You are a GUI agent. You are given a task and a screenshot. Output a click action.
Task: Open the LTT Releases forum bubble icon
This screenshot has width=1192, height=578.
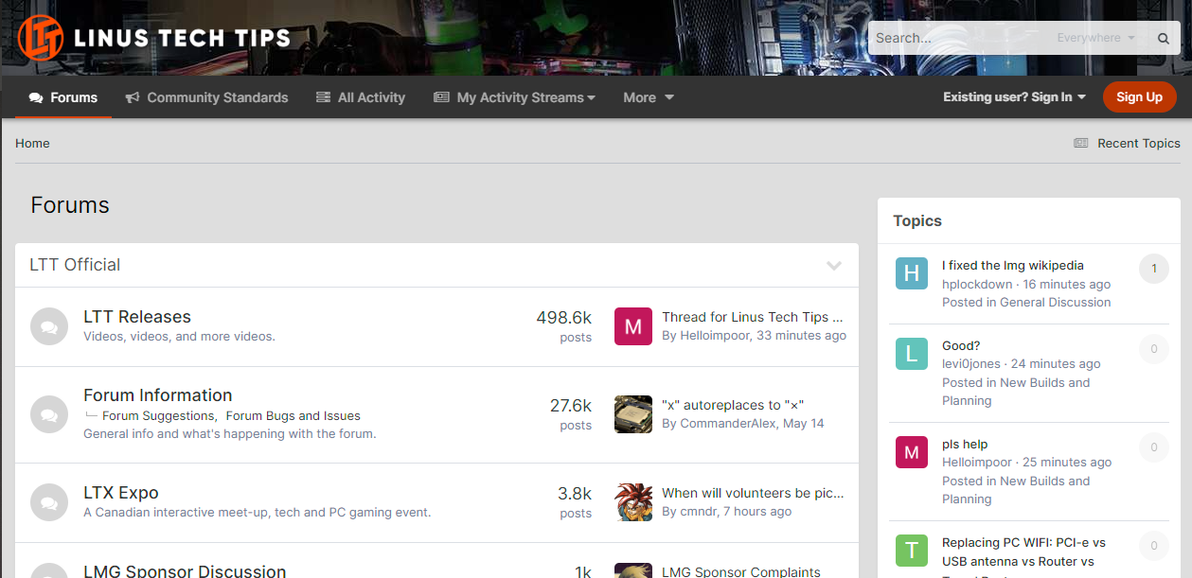49,326
